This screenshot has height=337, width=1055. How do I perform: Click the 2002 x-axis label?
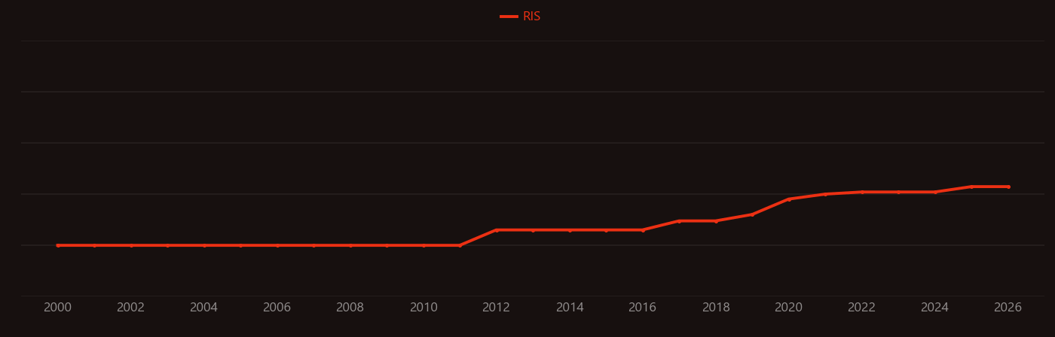[131, 308]
